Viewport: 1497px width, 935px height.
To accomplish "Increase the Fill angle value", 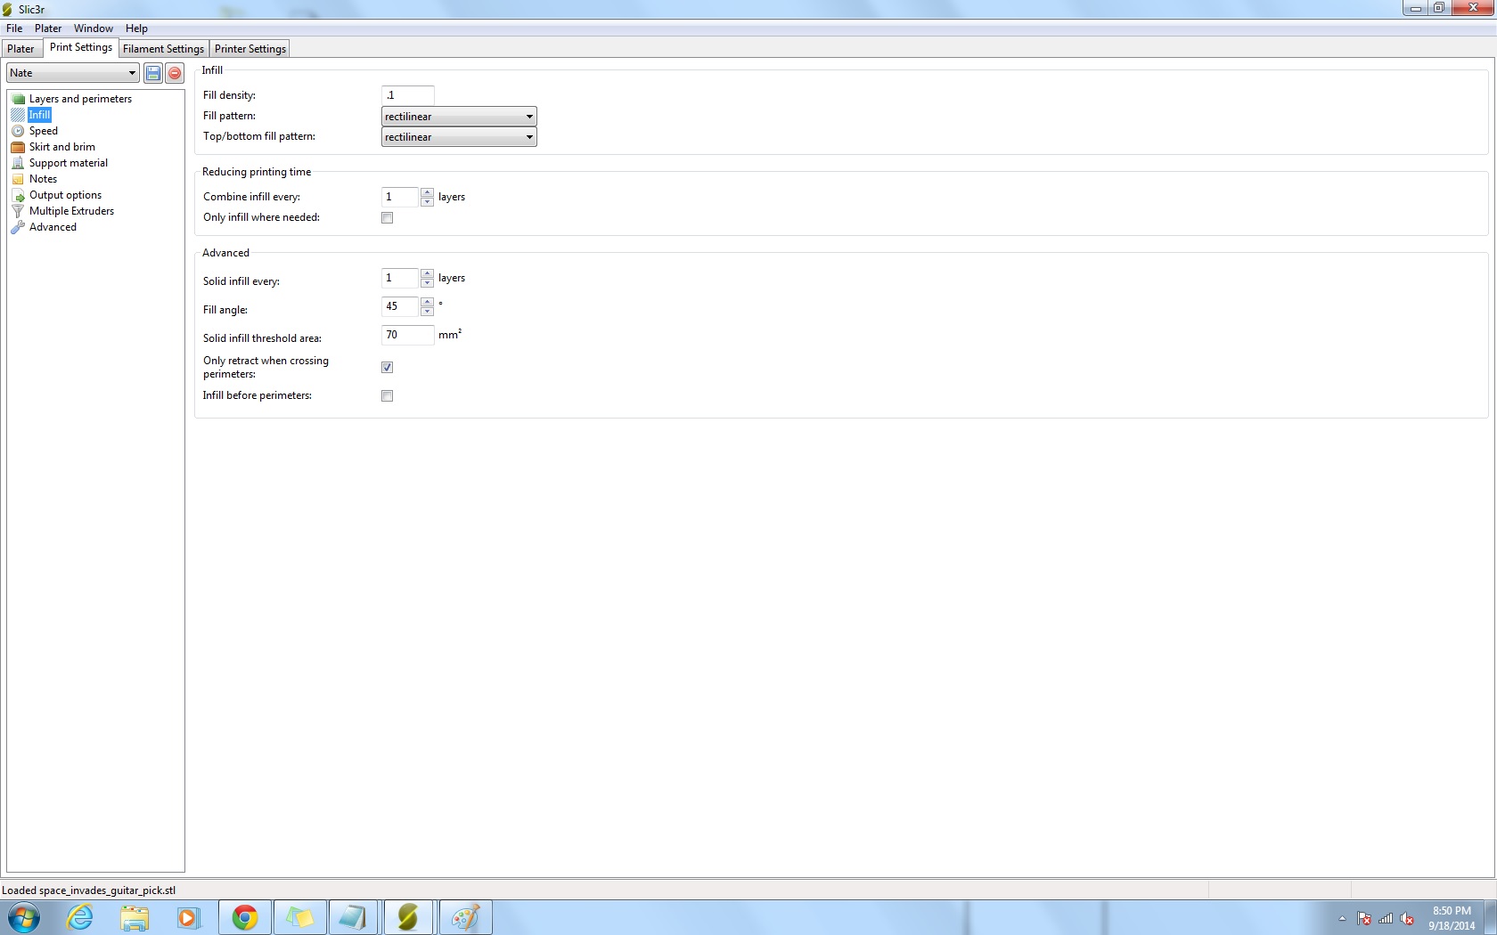I will click(427, 302).
